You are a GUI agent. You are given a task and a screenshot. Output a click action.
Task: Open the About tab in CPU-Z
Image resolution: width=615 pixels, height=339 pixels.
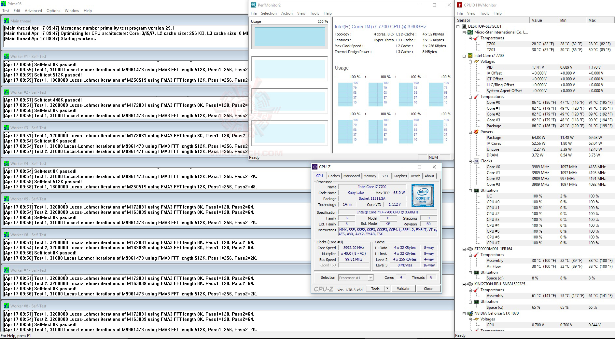[429, 176]
